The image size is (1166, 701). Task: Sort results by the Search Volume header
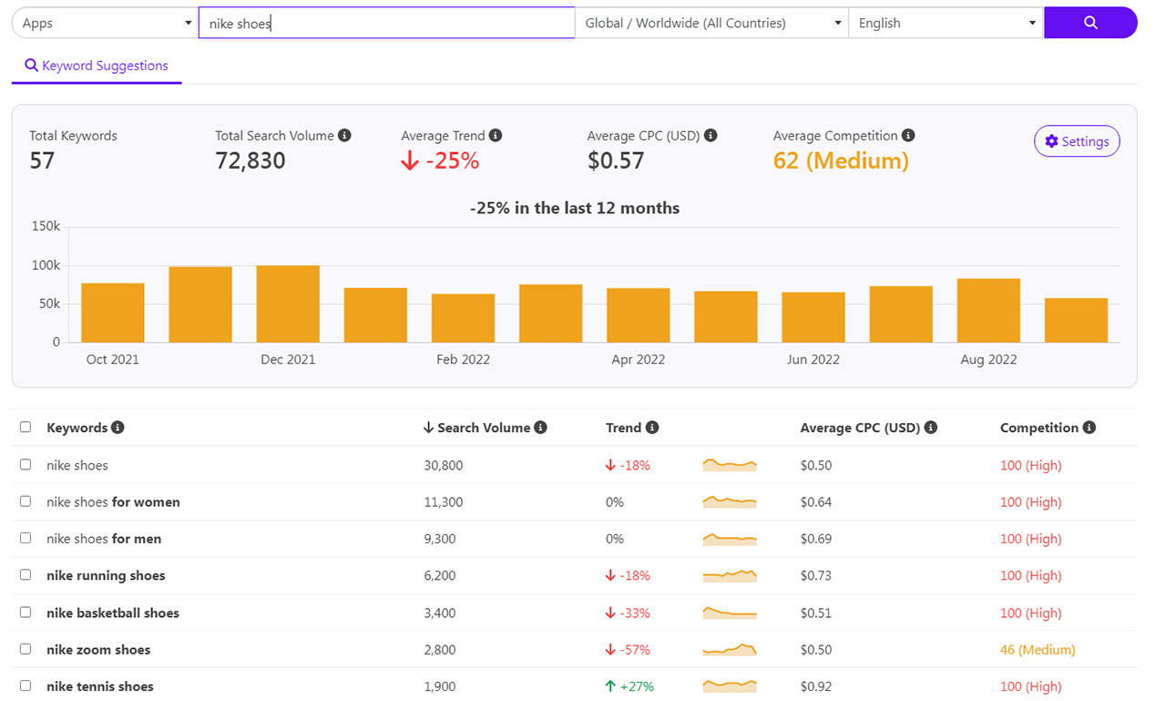483,427
